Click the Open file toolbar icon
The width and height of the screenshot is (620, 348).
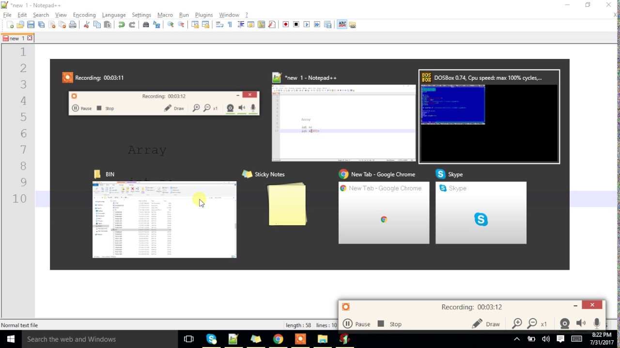[20, 25]
